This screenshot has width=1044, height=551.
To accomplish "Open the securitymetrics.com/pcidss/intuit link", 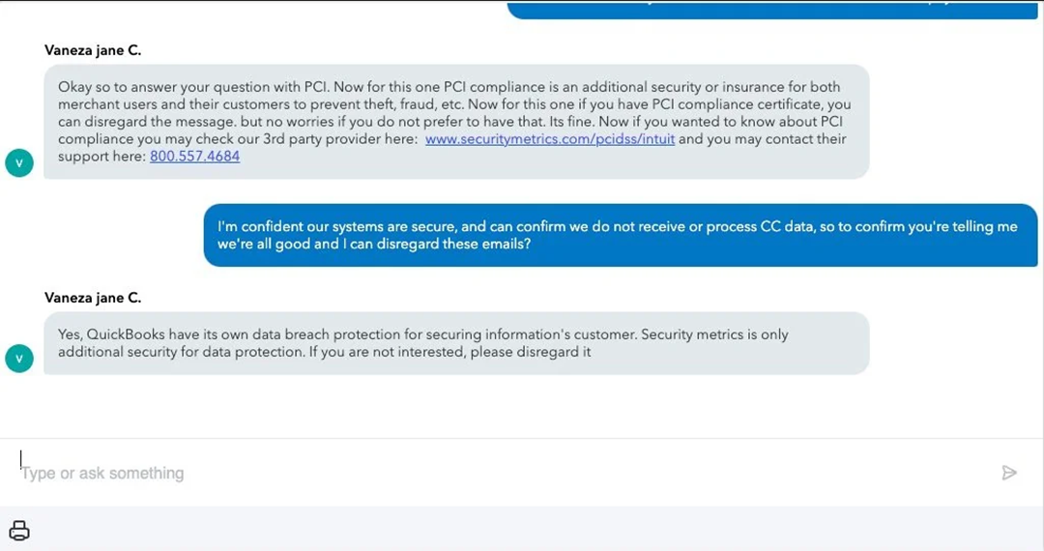I will click(550, 139).
